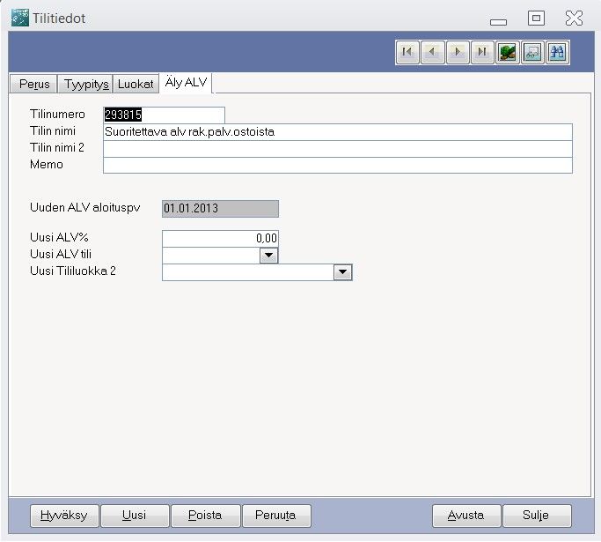The image size is (601, 542).
Task: Open the Uusi ALV tili dropdown arrow
Action: pos(268,256)
